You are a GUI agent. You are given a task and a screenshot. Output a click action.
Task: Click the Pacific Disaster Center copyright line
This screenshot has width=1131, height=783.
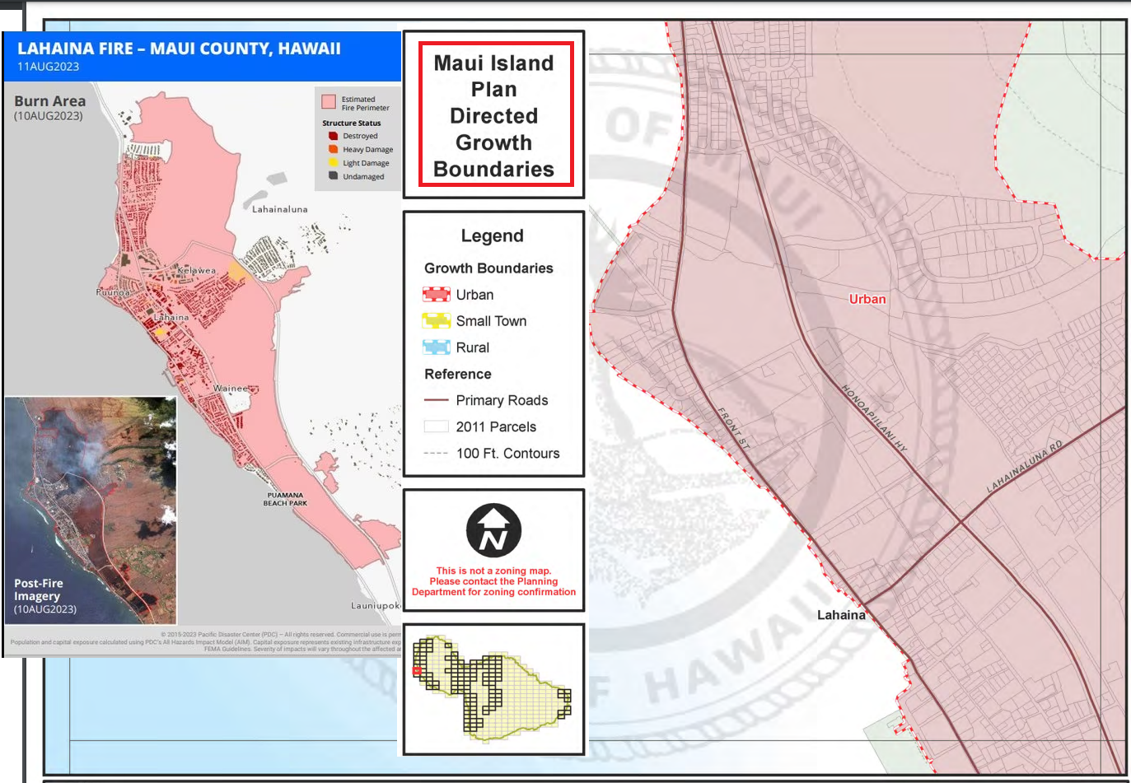(280, 635)
